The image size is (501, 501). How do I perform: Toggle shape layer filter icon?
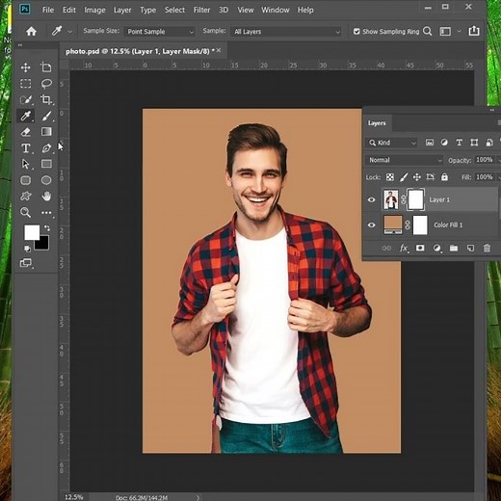(474, 143)
